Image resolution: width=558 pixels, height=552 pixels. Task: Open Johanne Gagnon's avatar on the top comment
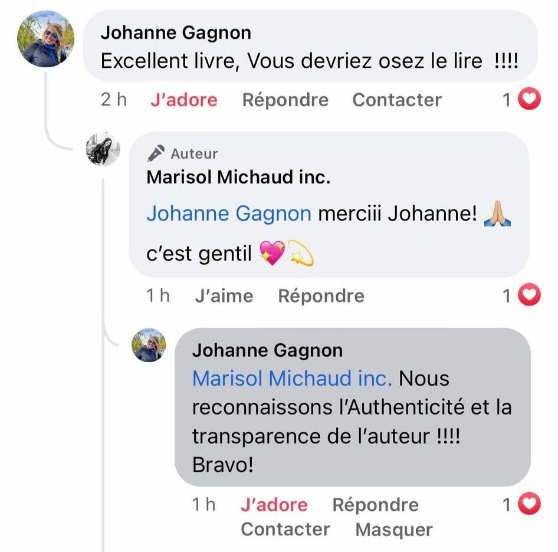point(46,39)
